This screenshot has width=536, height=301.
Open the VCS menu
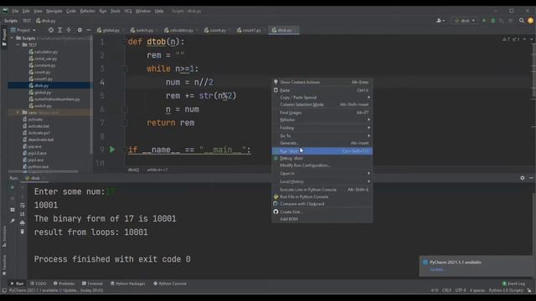(x=128, y=11)
